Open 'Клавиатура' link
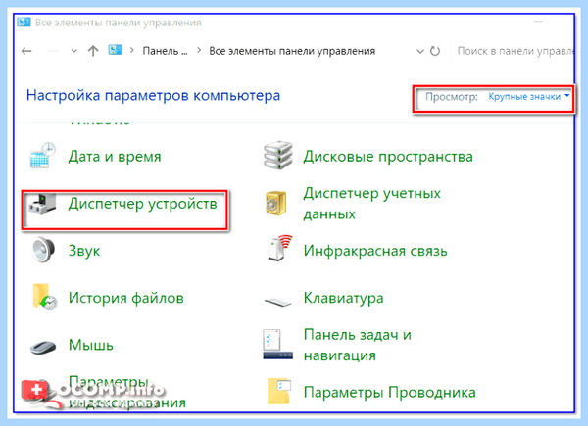The height and width of the screenshot is (426, 588). point(344,299)
